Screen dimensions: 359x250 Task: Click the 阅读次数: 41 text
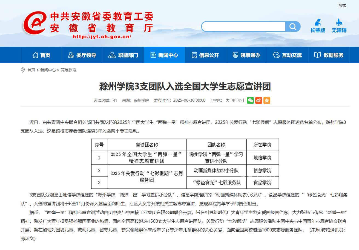tap(105, 100)
